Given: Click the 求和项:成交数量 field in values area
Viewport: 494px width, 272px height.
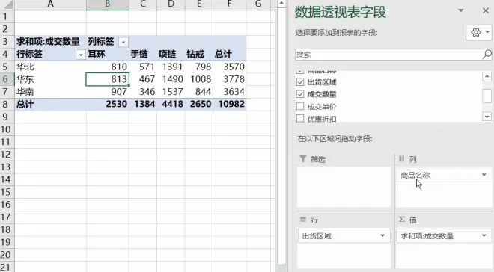Looking at the screenshot, I should [x=444, y=236].
